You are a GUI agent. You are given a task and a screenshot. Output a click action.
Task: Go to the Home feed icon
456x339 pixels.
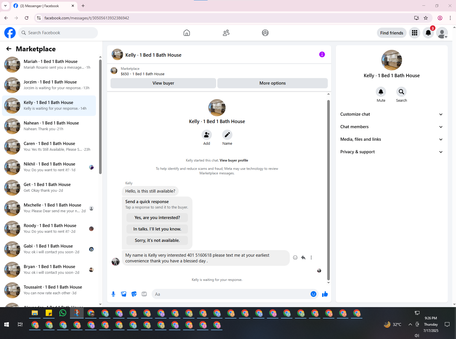point(187,33)
